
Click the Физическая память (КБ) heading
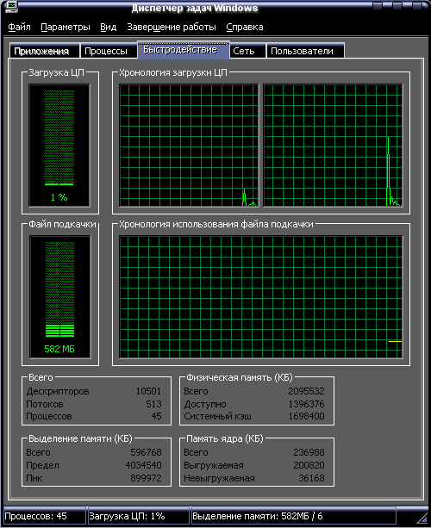click(240, 378)
